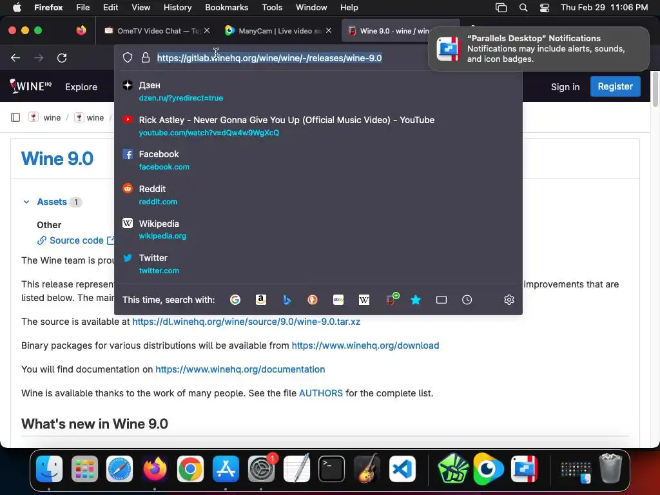
Task: Open Safari in the Dock
Action: pos(119,469)
